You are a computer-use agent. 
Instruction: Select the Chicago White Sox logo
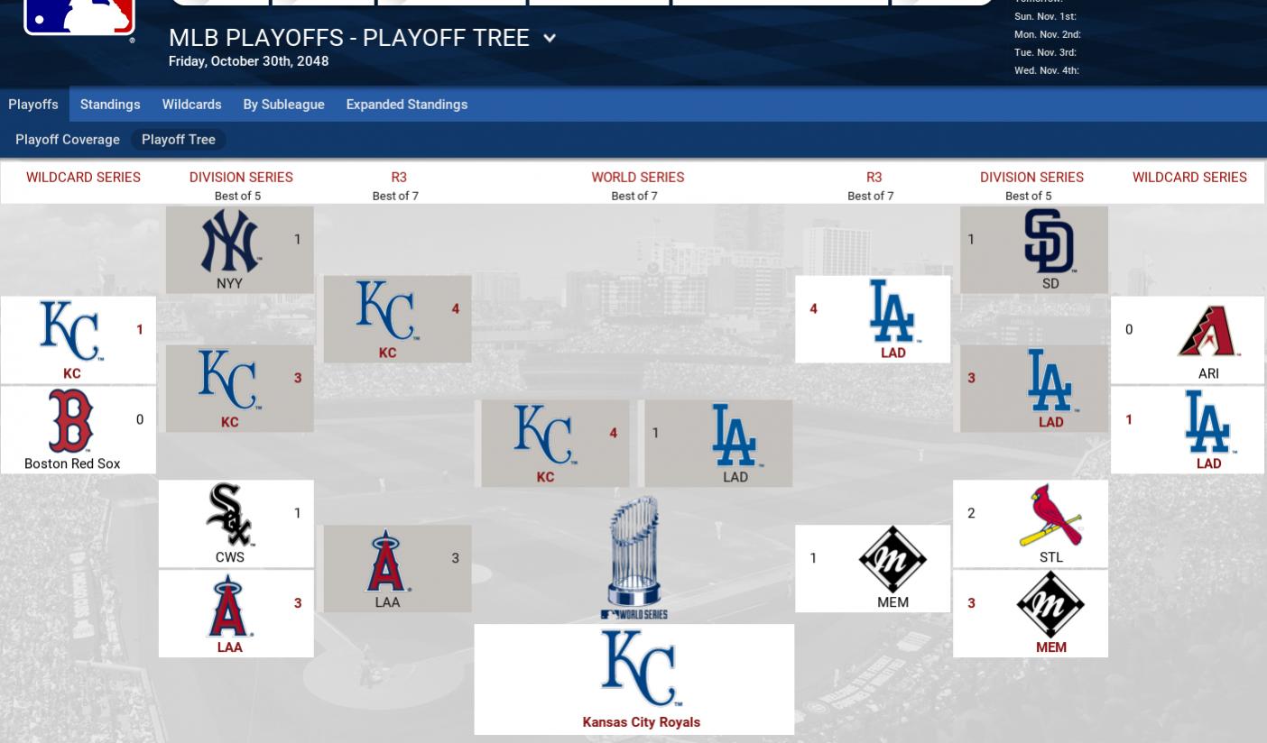(x=229, y=515)
